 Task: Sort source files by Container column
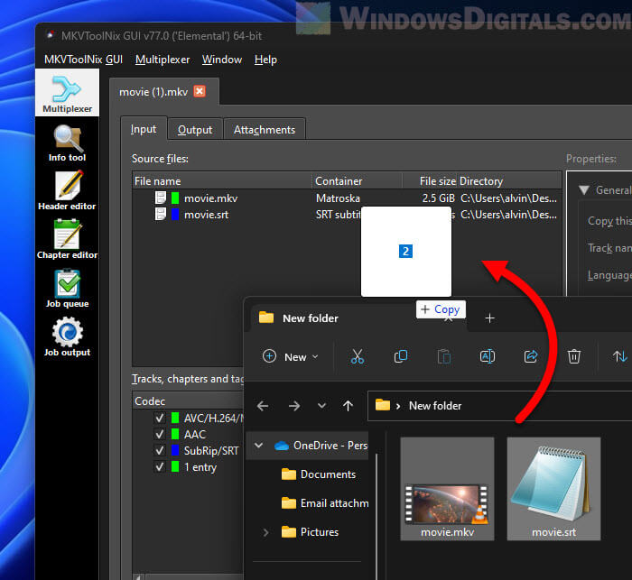(x=358, y=181)
